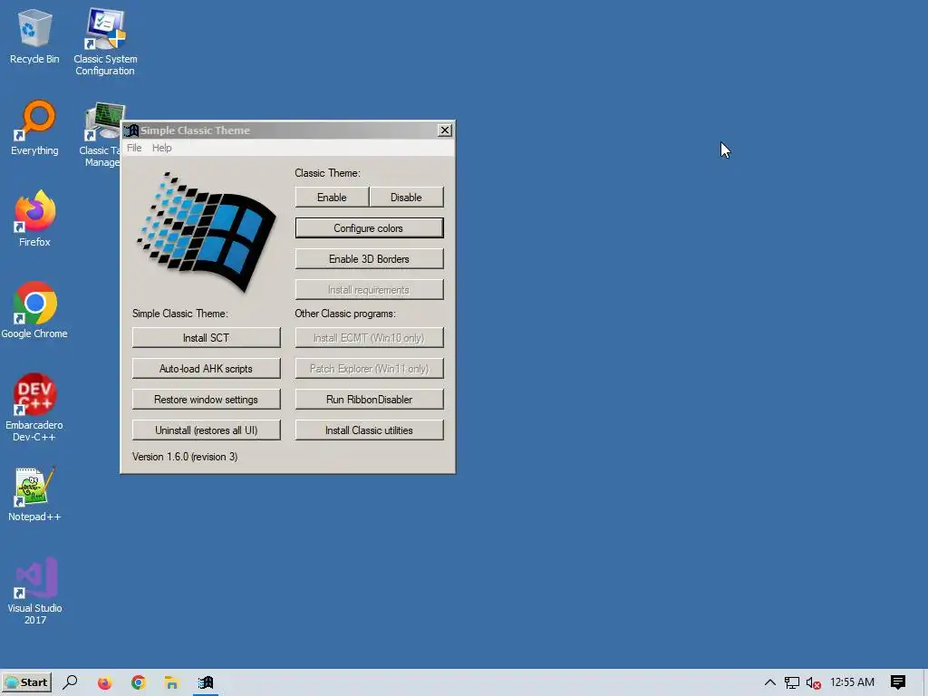Image resolution: width=928 pixels, height=696 pixels.
Task: Click the Enable classic theme button
Action: tap(332, 197)
